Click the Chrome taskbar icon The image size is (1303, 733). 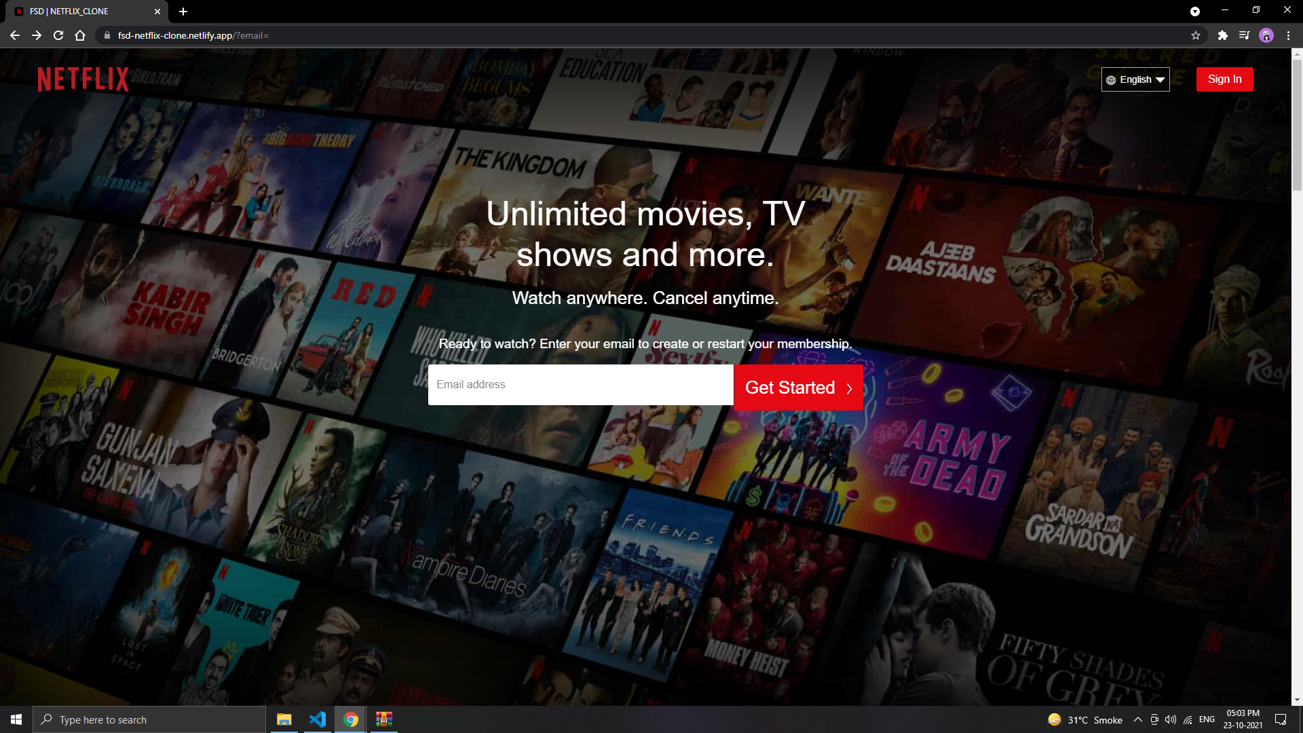tap(350, 719)
